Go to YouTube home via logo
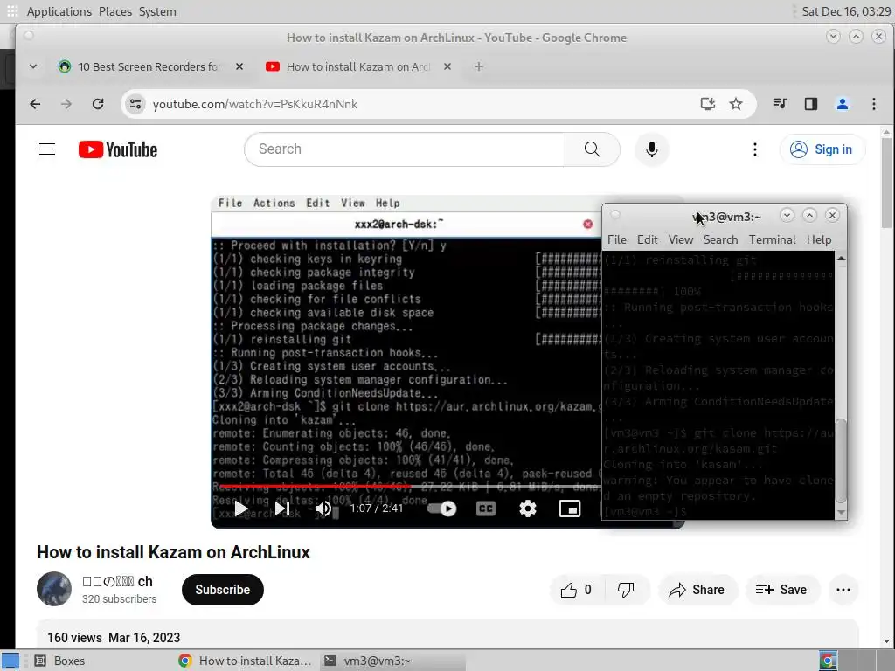 (118, 149)
